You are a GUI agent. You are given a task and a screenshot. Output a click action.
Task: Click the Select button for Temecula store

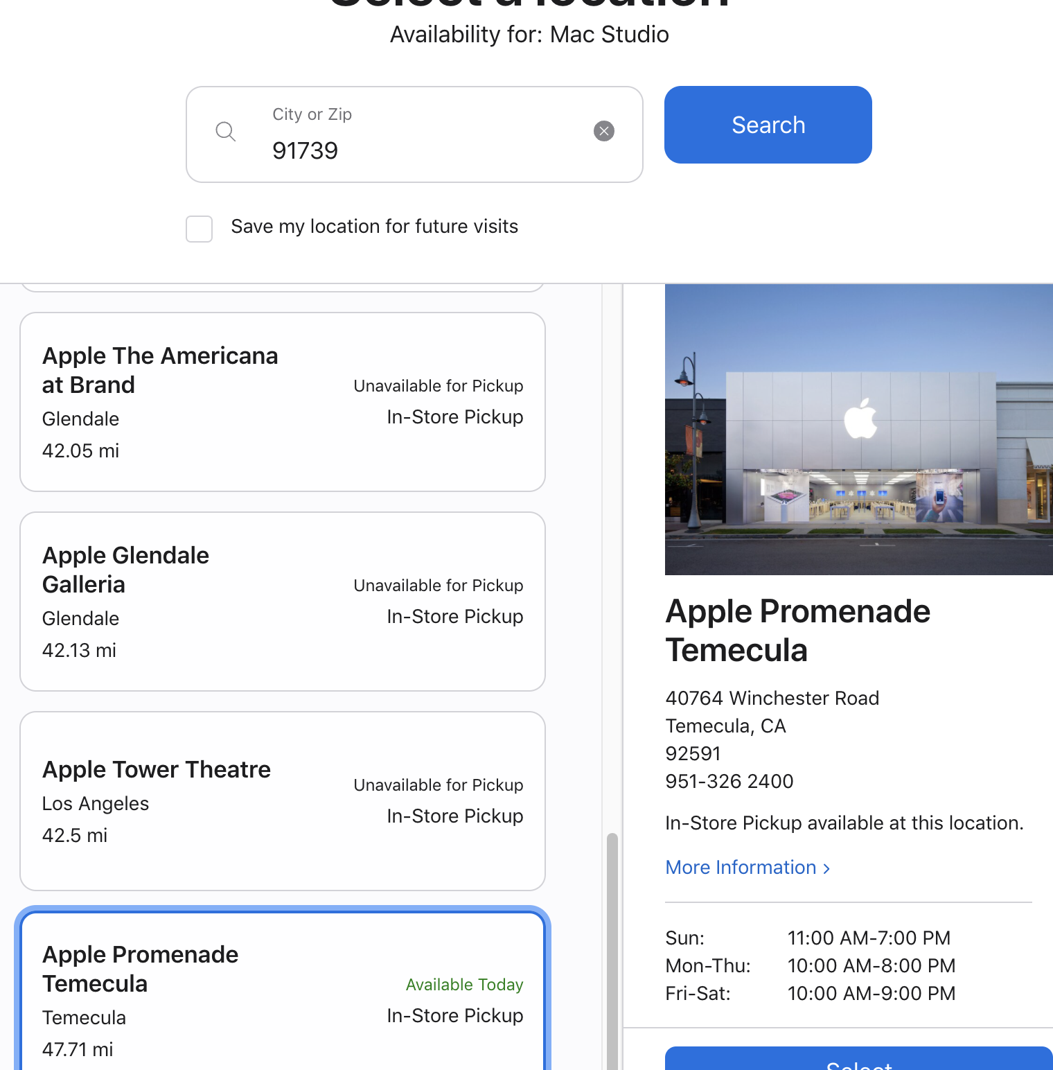(859, 1059)
